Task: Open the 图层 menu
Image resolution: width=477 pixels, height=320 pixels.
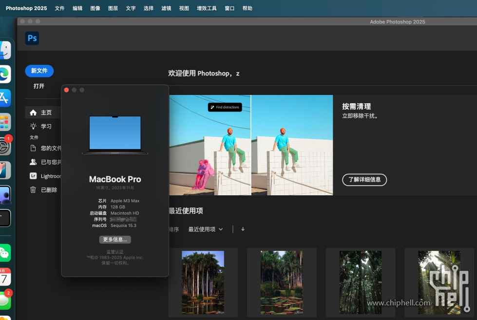Action: [113, 8]
